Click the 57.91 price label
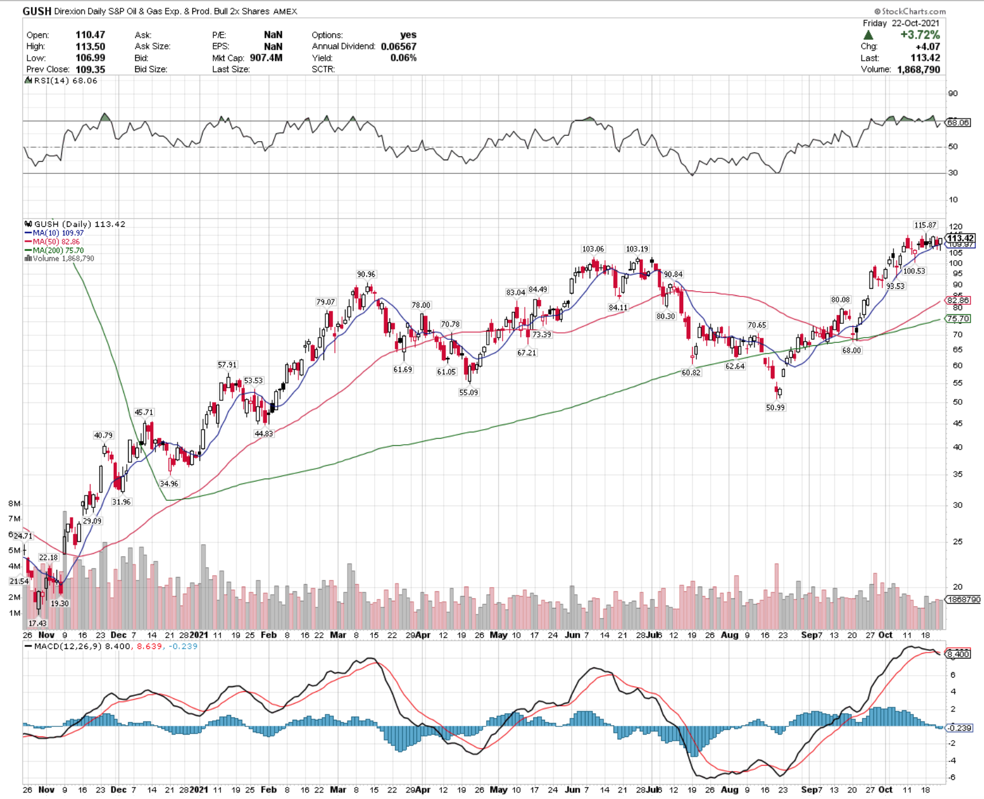 [x=227, y=365]
